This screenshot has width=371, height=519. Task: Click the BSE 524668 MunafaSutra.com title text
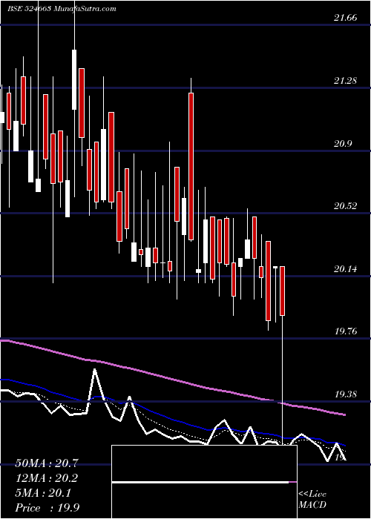click(x=62, y=9)
